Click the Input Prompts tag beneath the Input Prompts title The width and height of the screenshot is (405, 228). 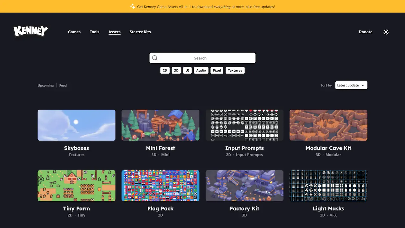[x=249, y=155]
